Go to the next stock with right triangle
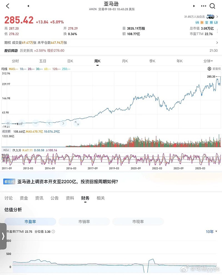 pos(194,6)
